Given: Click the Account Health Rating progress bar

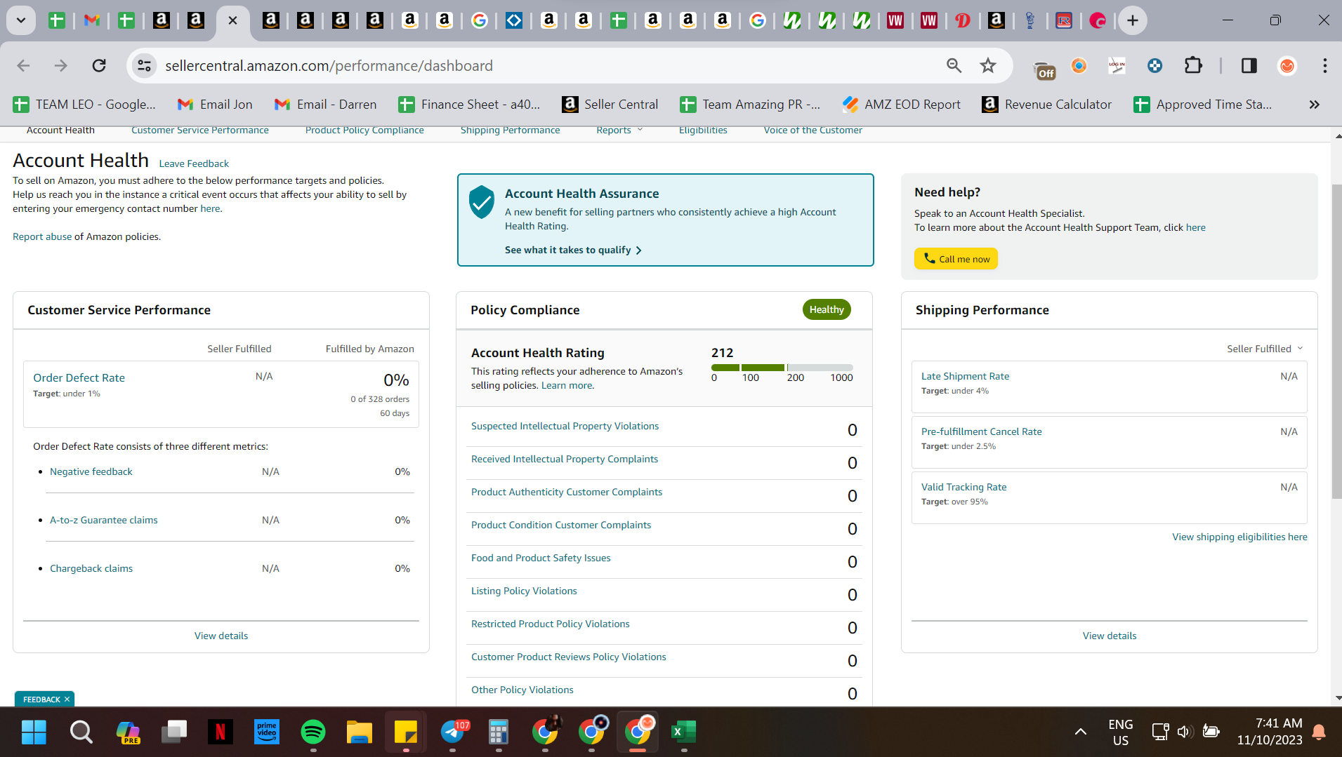Looking at the screenshot, I should tap(782, 367).
